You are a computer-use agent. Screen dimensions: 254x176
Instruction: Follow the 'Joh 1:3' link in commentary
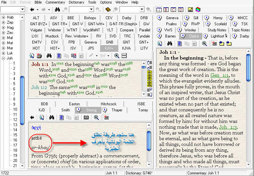coord(228,127)
